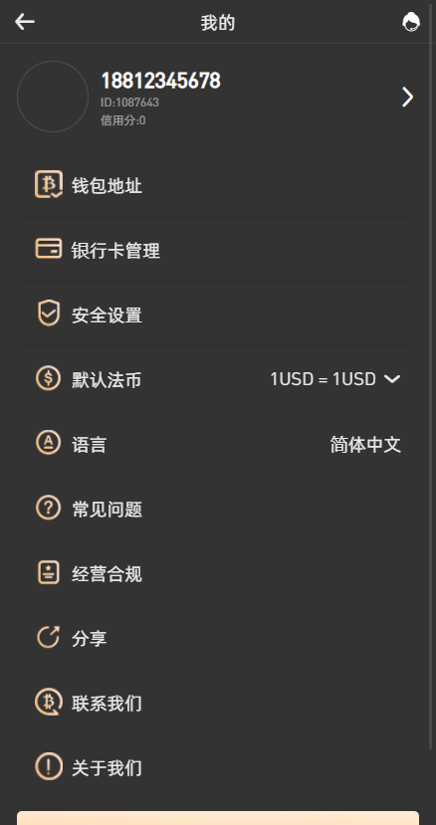Tap the security settings shield icon

coord(49,313)
